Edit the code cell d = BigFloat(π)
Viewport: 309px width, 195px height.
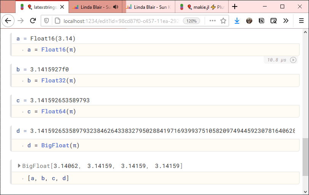(x=155, y=145)
